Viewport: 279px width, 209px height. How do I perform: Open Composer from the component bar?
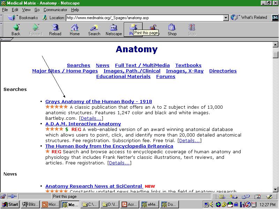coord(269,196)
